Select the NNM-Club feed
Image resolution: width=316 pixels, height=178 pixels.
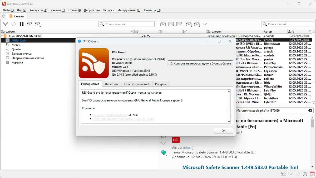pyautogui.click(x=18, y=40)
